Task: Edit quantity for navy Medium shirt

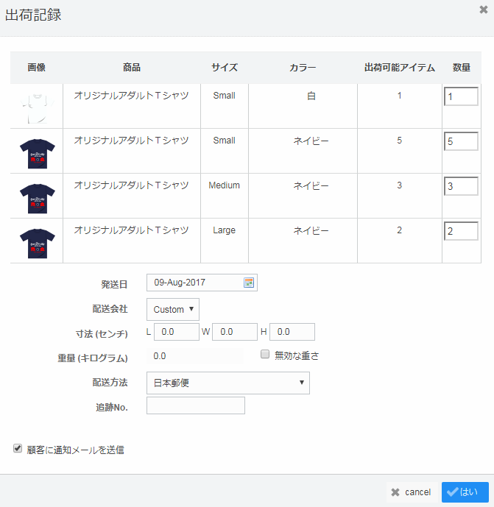Action: point(461,186)
